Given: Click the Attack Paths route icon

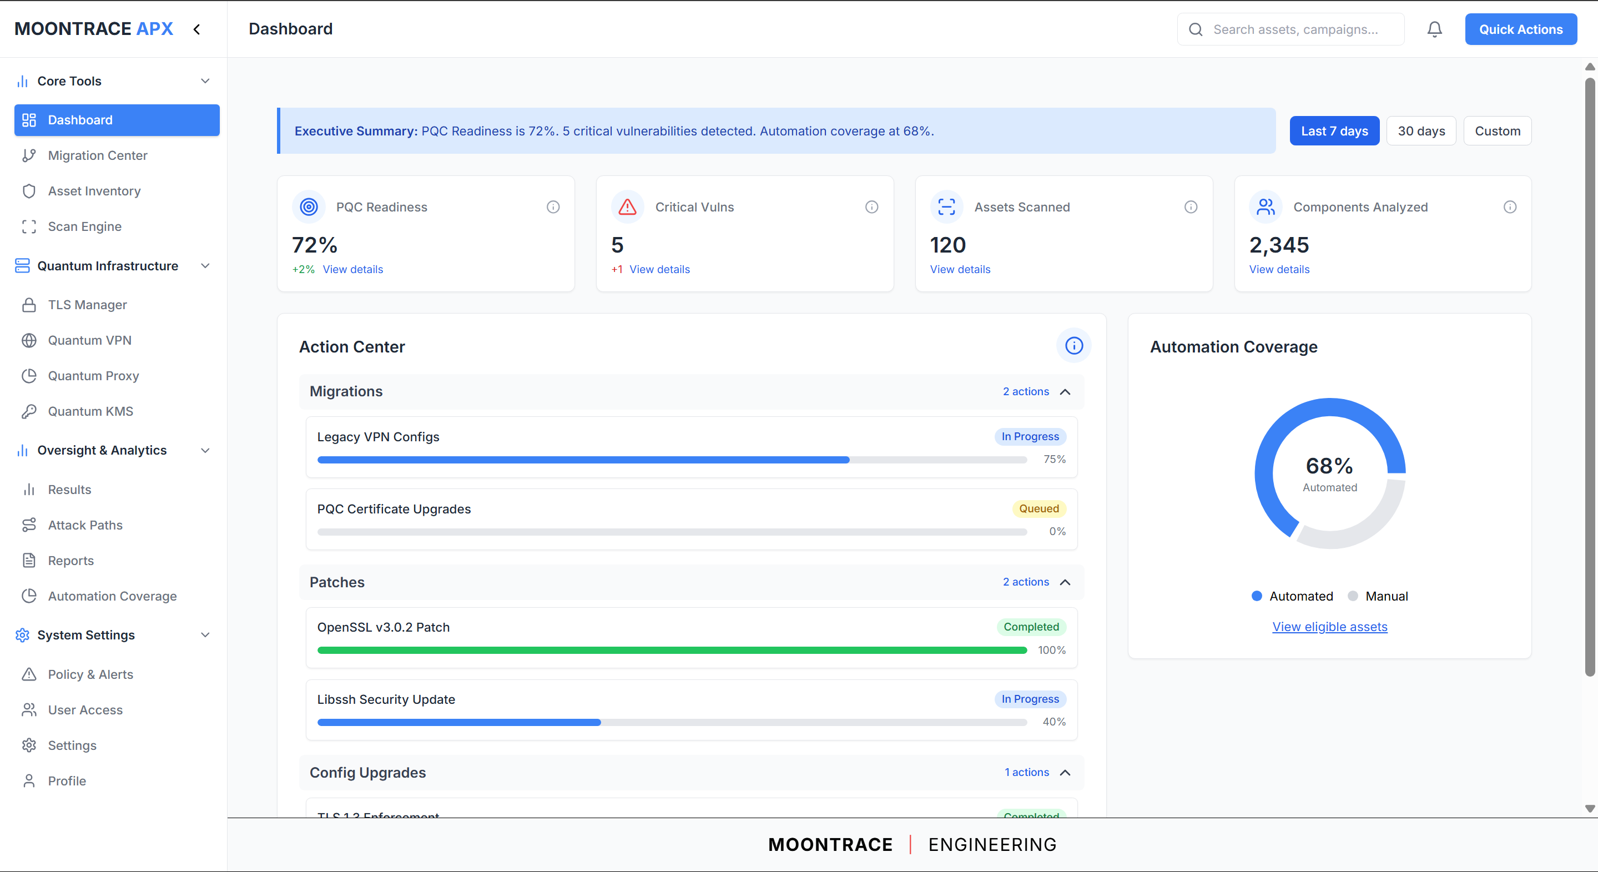Looking at the screenshot, I should point(29,525).
